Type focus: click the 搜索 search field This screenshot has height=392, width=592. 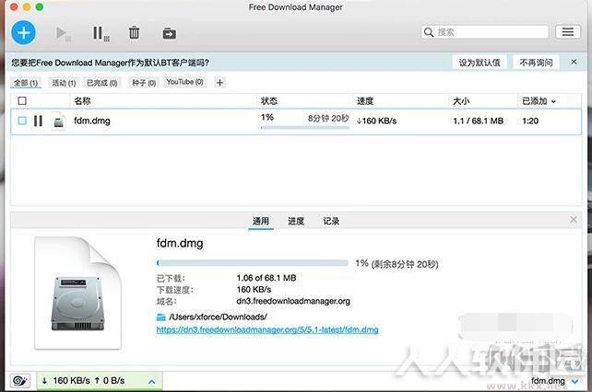[x=485, y=32]
